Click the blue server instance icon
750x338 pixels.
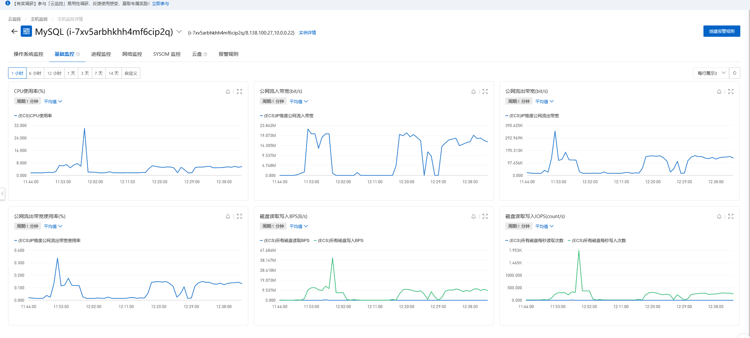[x=26, y=31]
